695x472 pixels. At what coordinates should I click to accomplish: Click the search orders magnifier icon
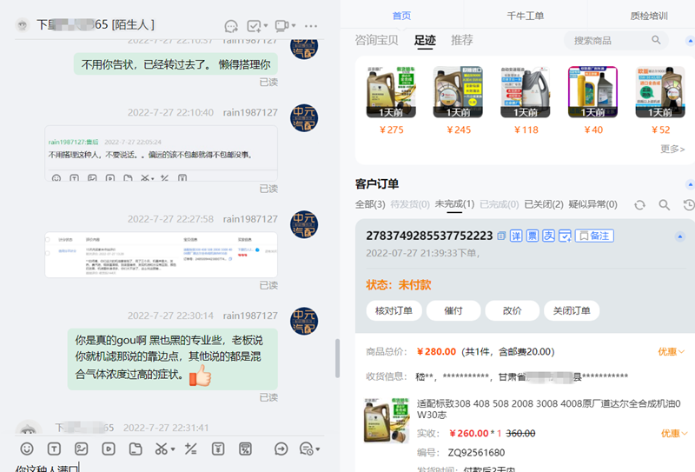[664, 204]
